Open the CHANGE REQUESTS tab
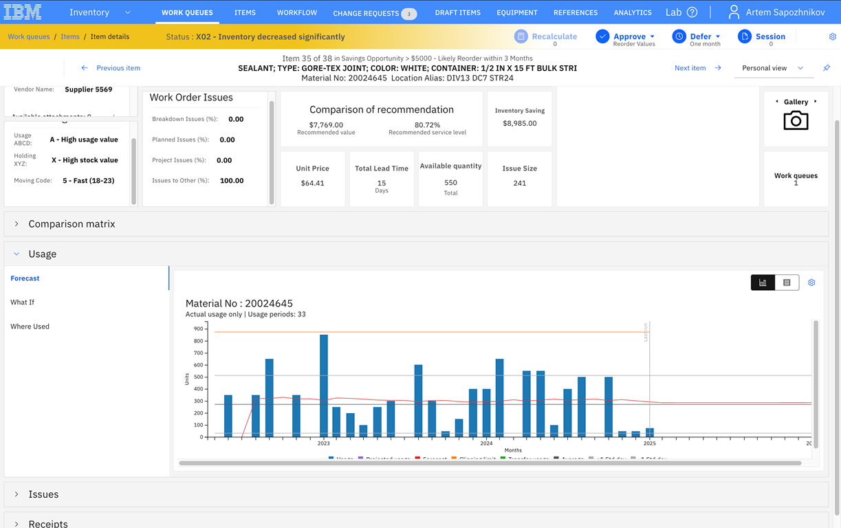Screen dimensions: 841x528 click(375, 13)
